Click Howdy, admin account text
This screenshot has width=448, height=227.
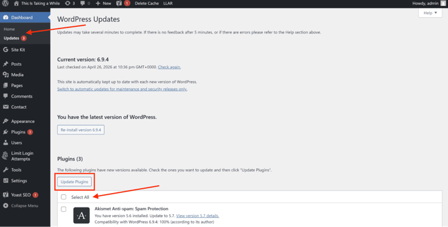[x=425, y=4]
